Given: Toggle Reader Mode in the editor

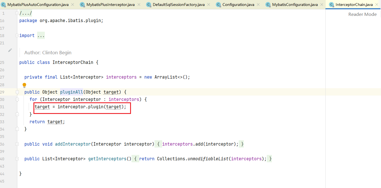Looking at the screenshot, I should (x=362, y=14).
